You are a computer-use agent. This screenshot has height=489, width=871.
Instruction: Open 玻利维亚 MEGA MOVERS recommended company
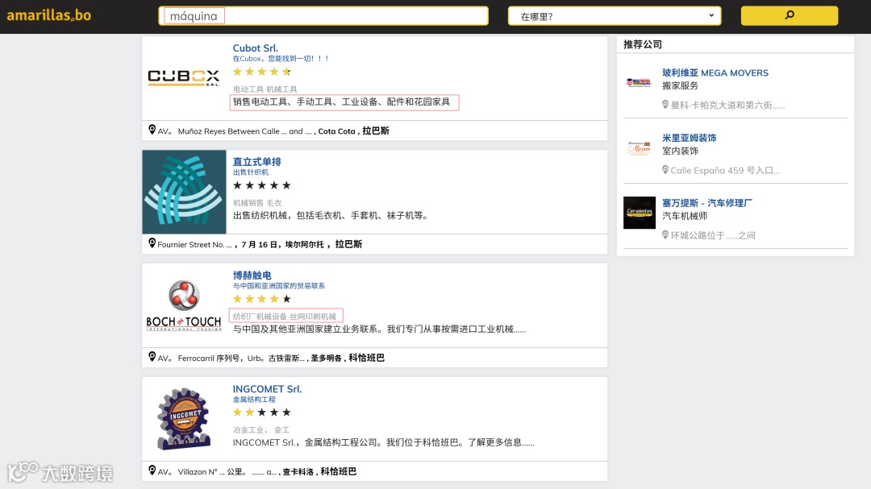[x=715, y=73]
